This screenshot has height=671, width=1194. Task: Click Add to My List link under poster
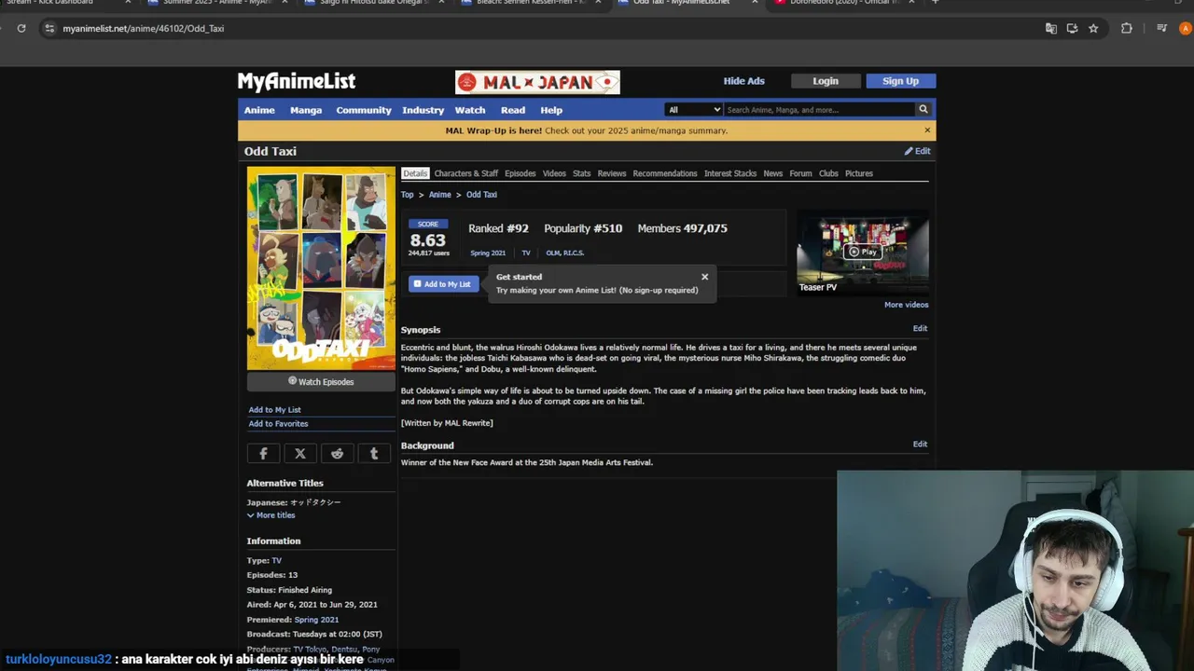(274, 410)
